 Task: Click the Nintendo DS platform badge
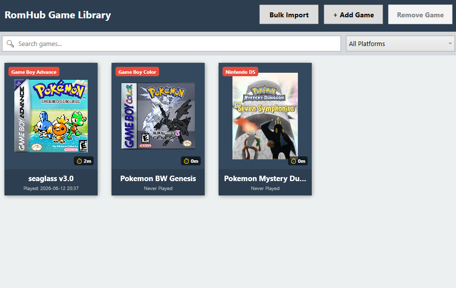240,72
